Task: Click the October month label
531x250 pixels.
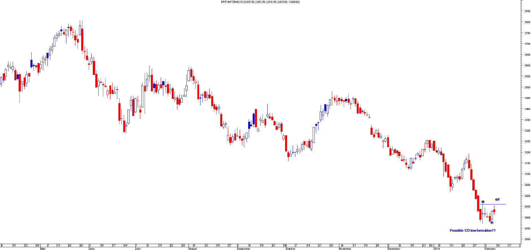Action: click(291, 249)
